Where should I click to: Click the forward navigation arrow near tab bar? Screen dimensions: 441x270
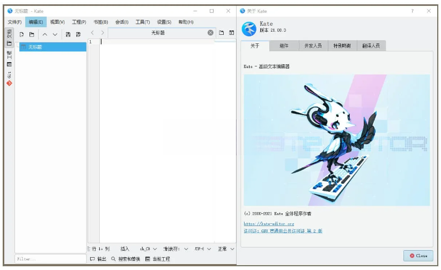click(102, 33)
